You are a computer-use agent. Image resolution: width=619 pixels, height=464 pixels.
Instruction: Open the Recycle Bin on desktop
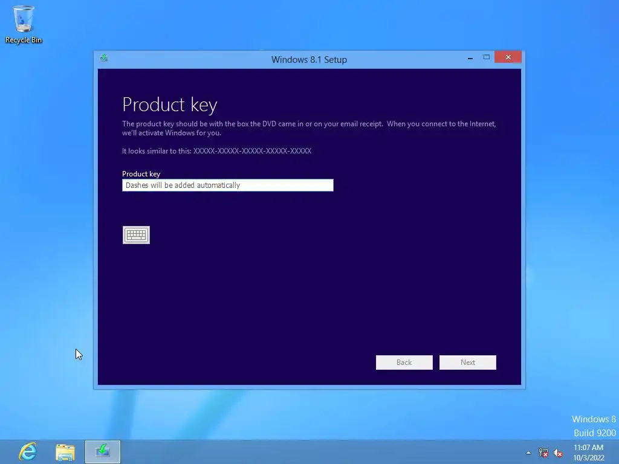click(x=24, y=24)
